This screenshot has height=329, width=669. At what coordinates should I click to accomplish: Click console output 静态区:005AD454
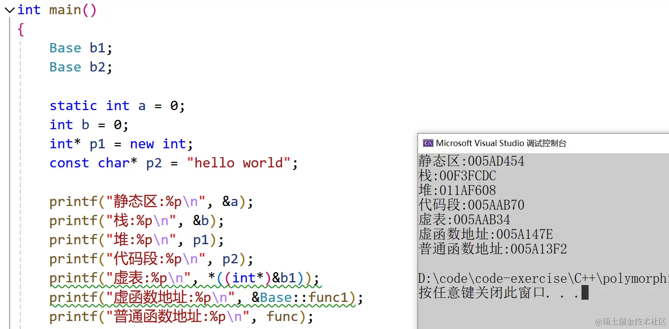[471, 161]
